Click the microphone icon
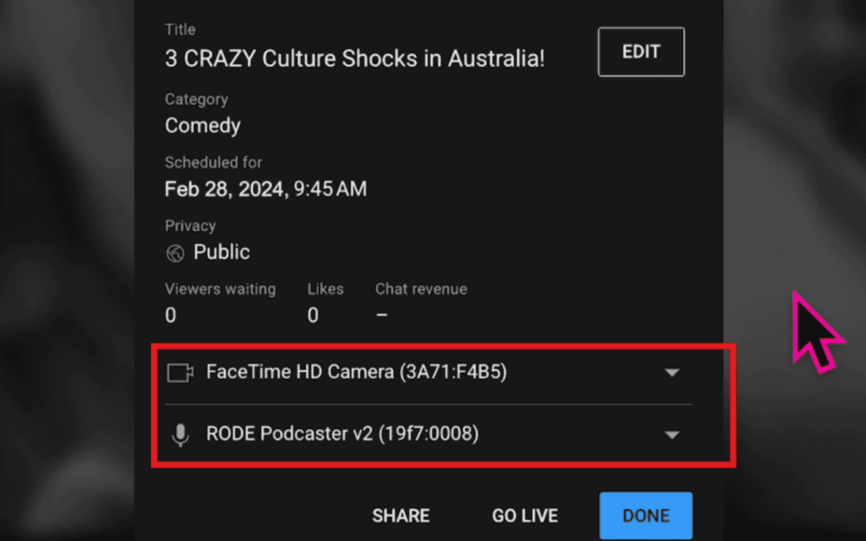Screen dimensions: 866x541 pyautogui.click(x=180, y=434)
